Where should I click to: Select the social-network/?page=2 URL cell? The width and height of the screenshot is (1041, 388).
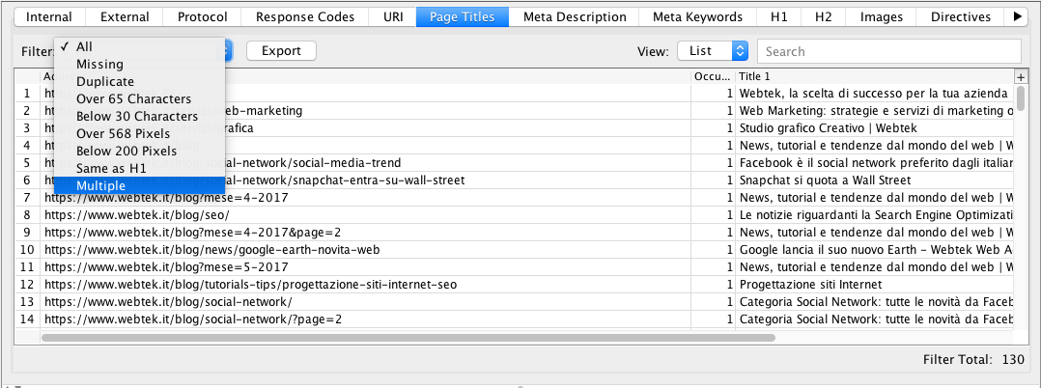[365, 319]
